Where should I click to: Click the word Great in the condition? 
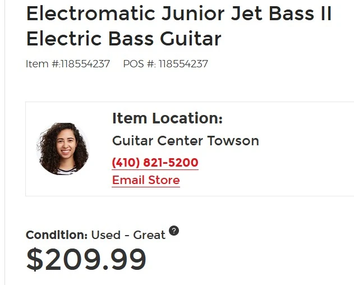click(149, 235)
